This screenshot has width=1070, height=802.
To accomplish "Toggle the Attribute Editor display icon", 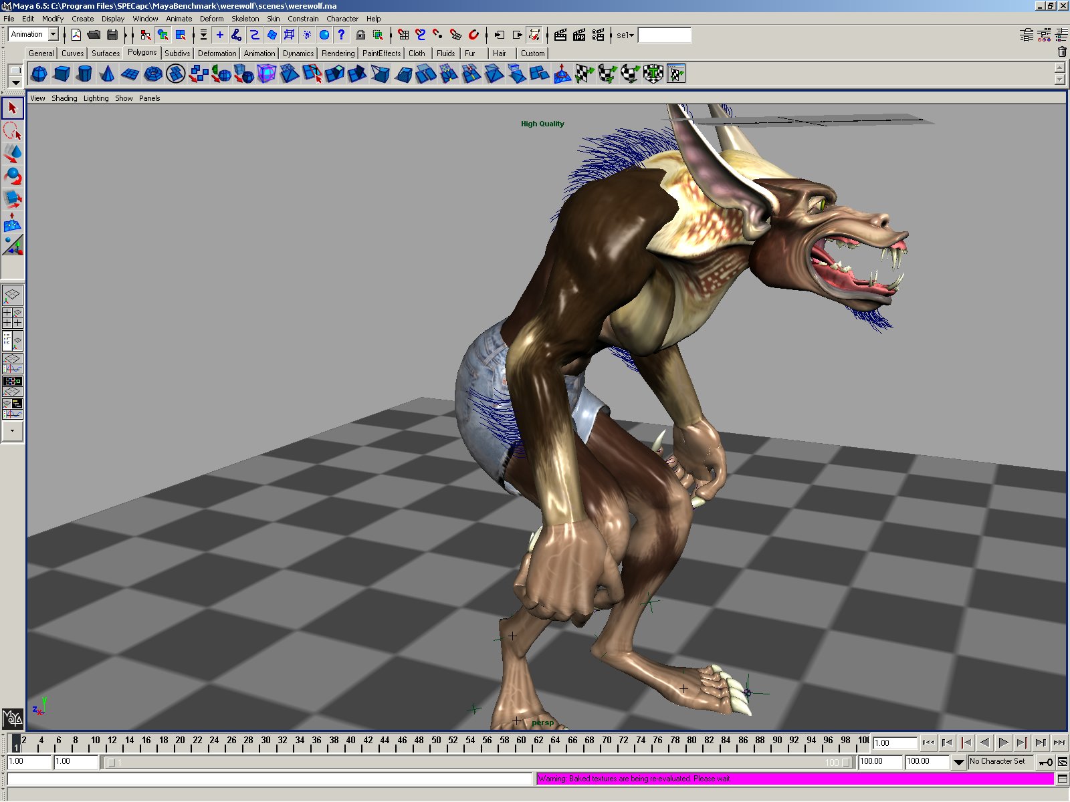I will tap(1027, 35).
